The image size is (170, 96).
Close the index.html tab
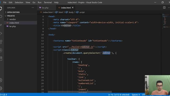click(73, 7)
